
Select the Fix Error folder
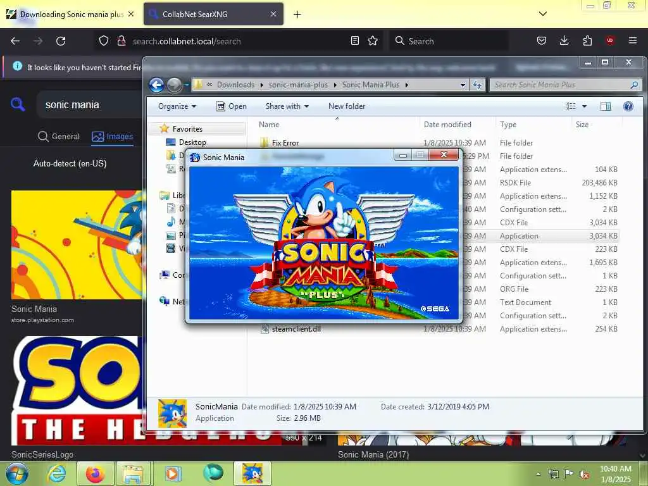(x=285, y=143)
